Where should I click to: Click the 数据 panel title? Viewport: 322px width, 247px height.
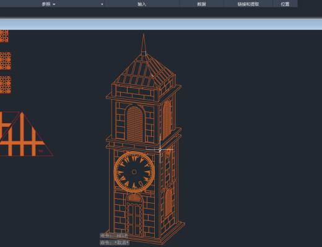201,4
